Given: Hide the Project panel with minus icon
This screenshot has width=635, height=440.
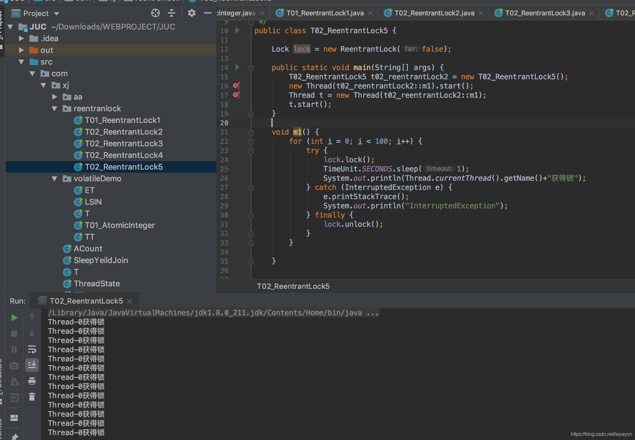Looking at the screenshot, I should click(x=208, y=13).
